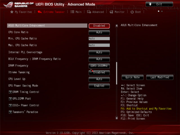This screenshot has width=180, height=135.
Task: Click Max. CPU Cache Ratio input field
Action: coord(99,45)
